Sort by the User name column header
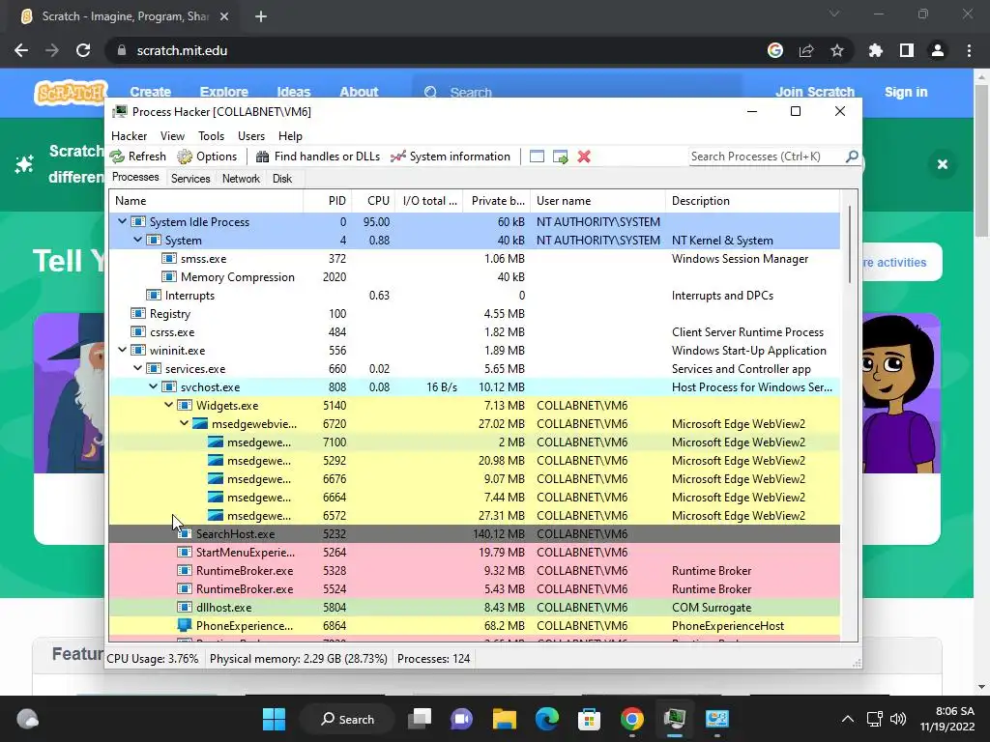990x742 pixels. point(597,201)
